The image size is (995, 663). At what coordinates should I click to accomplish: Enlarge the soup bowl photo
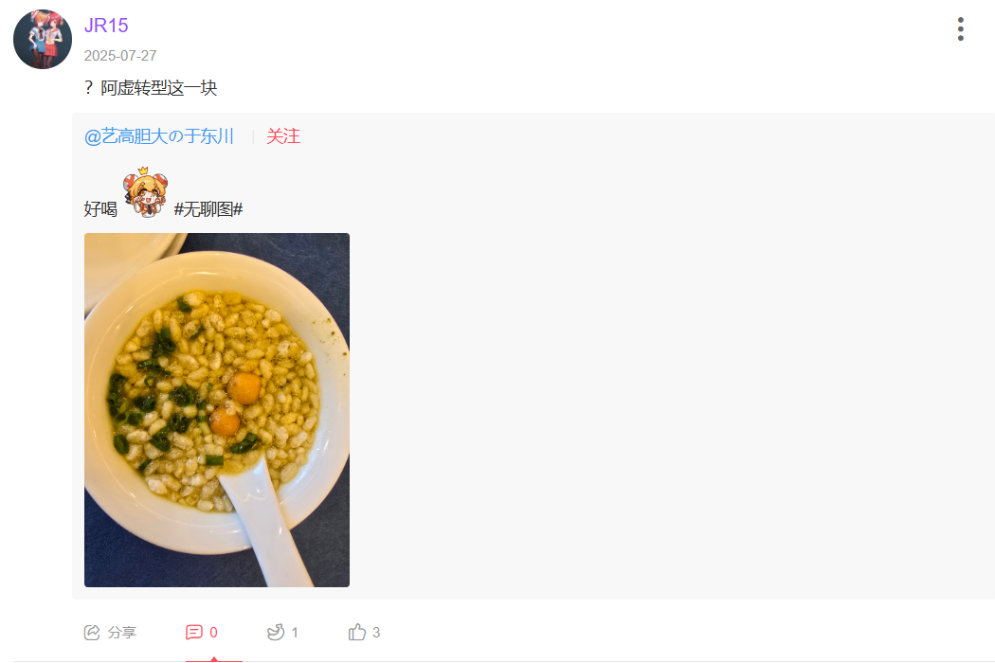[217, 410]
